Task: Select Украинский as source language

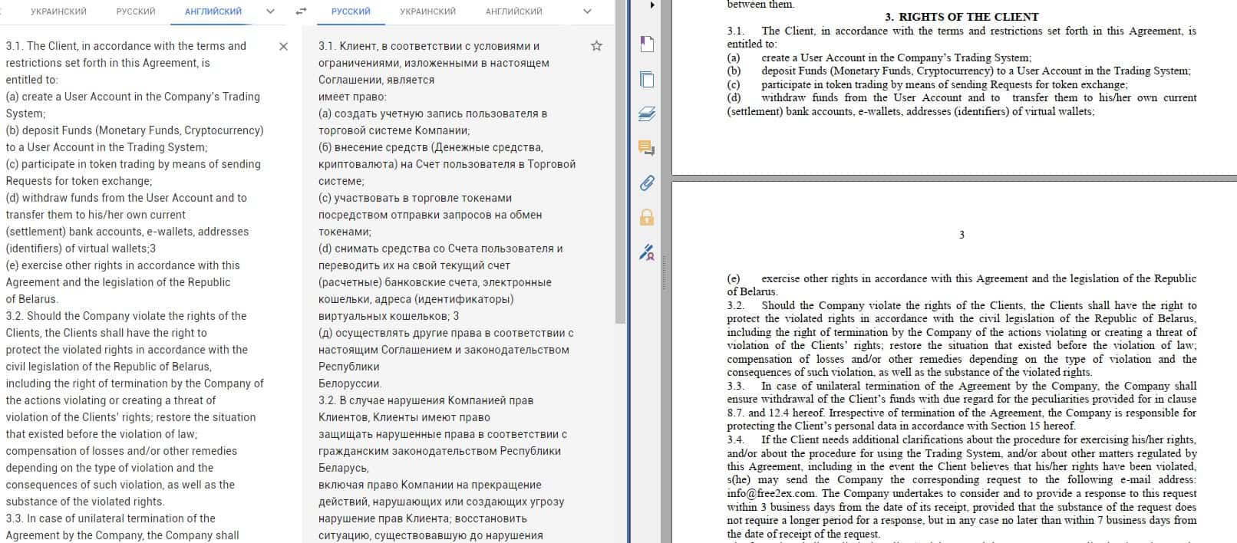Action: 58,12
